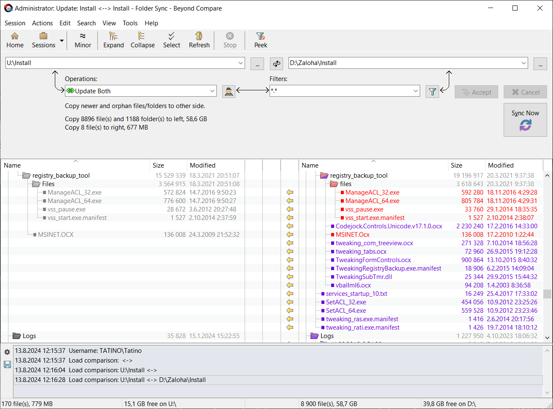Browse for the right folder with ... button
Viewport: 553px width, 409px height.
coord(540,63)
